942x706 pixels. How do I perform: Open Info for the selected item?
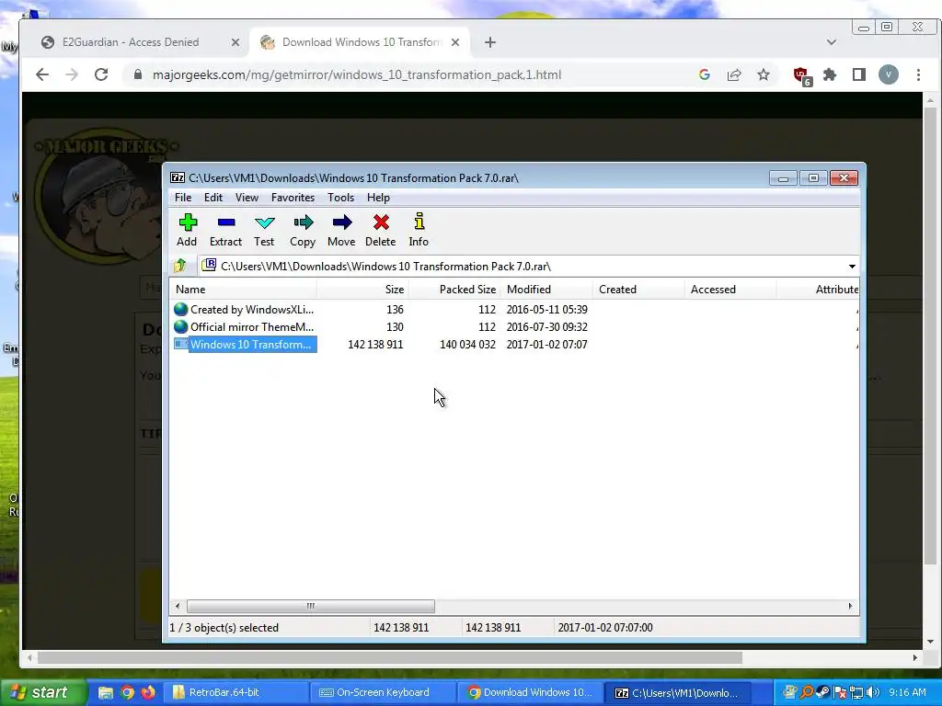419,231
